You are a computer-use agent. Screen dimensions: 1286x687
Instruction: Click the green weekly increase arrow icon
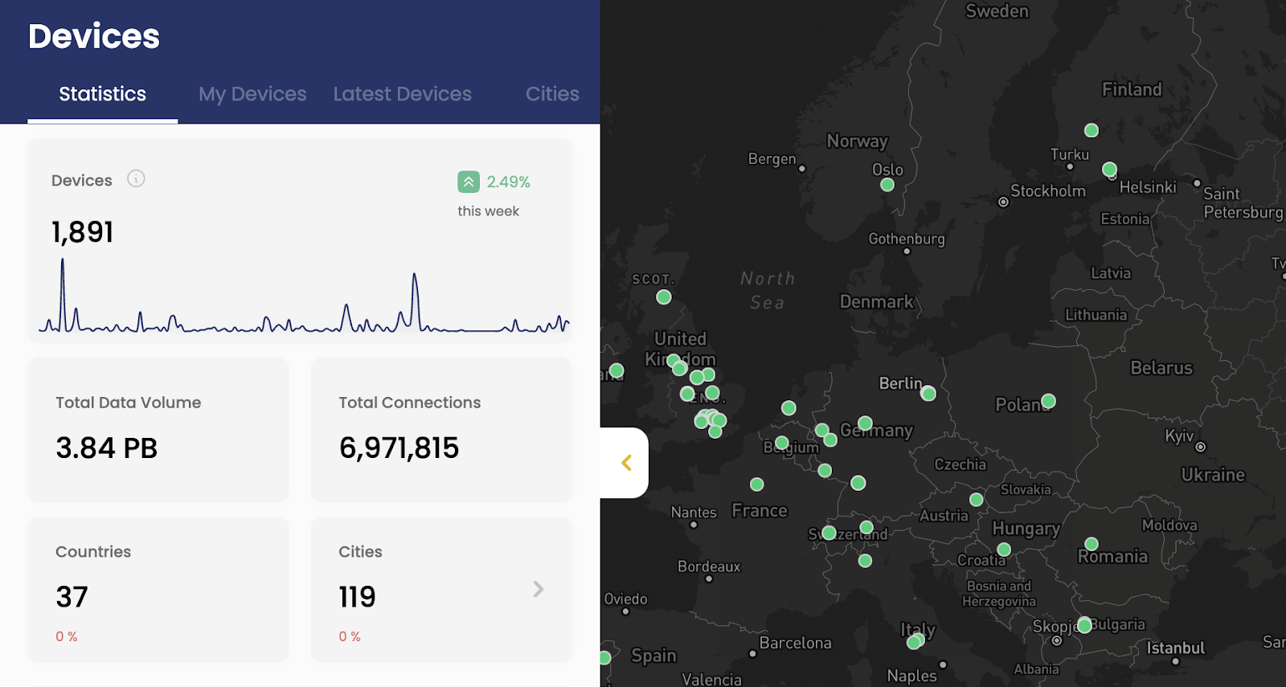[469, 182]
